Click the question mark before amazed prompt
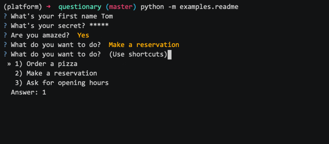The image size is (329, 144). click(x=5, y=35)
